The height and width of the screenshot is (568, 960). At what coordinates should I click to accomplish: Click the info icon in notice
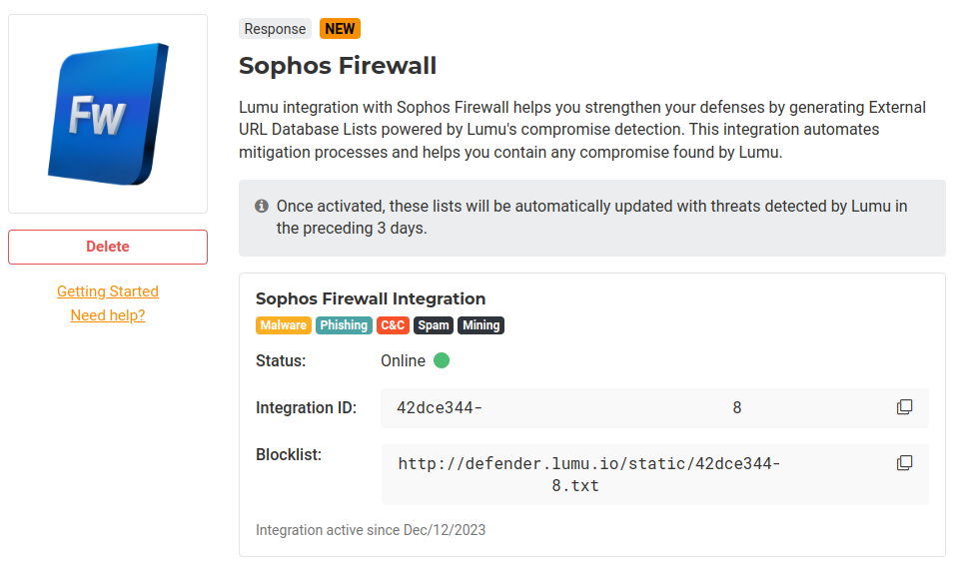(x=262, y=206)
